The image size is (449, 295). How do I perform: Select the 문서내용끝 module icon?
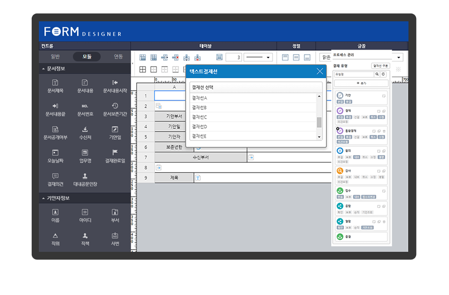coord(55,106)
